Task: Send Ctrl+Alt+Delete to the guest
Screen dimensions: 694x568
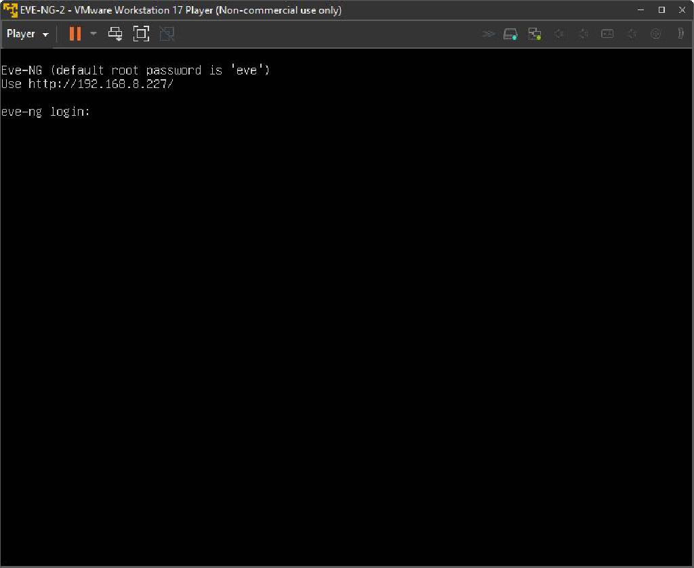Action: tap(115, 33)
